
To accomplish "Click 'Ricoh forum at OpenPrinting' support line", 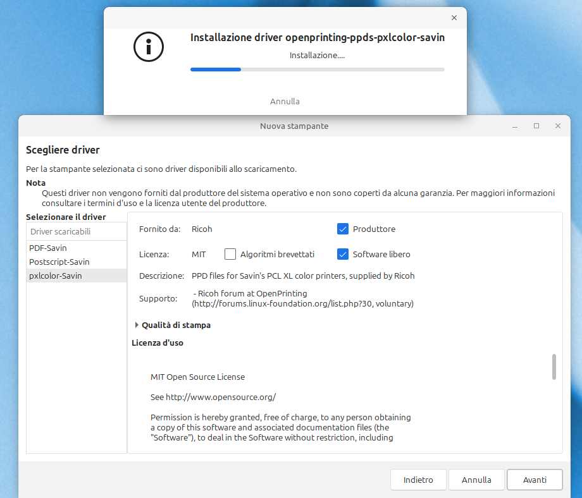I will click(250, 294).
